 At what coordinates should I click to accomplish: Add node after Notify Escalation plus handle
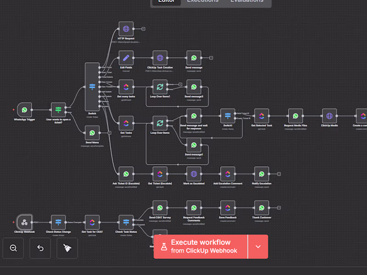tap(279, 174)
